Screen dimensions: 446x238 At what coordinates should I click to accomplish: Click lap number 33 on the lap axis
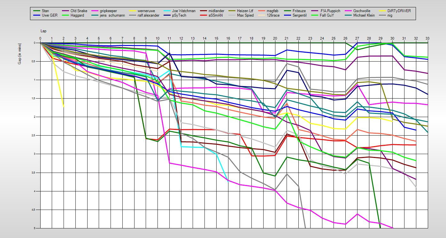pyautogui.click(x=427, y=38)
